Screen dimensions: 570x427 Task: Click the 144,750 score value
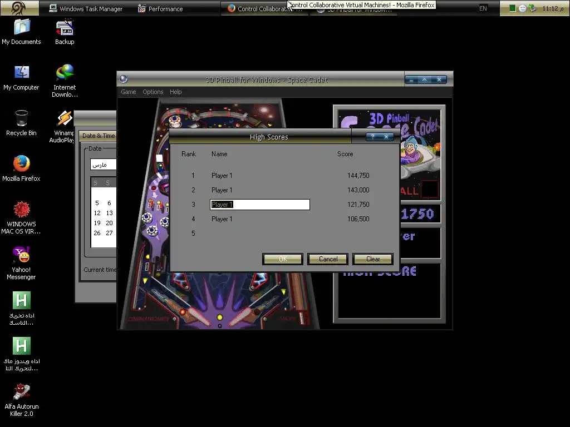coord(358,175)
